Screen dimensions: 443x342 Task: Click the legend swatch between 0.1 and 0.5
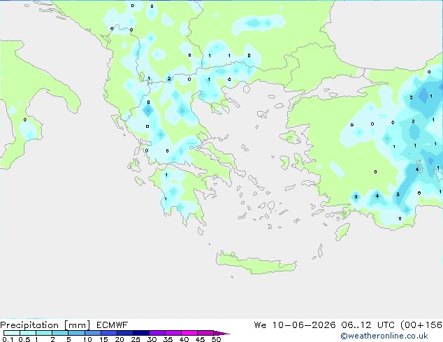(x=12, y=333)
